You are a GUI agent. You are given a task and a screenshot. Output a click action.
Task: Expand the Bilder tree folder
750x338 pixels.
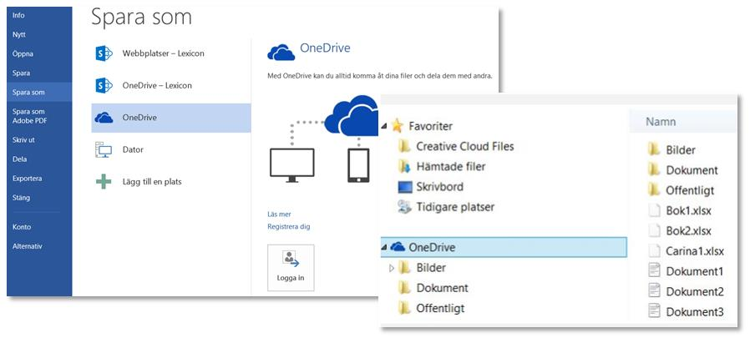pyautogui.click(x=392, y=268)
